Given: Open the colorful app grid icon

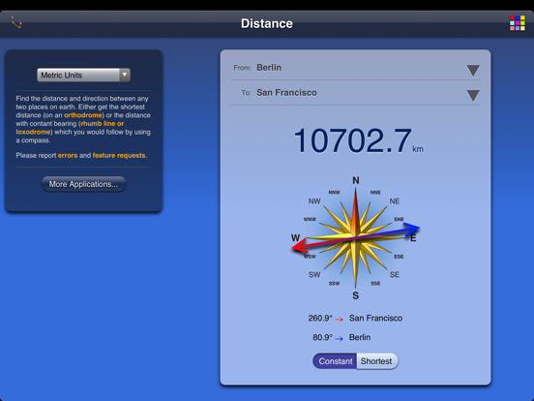Looking at the screenshot, I should (517, 23).
